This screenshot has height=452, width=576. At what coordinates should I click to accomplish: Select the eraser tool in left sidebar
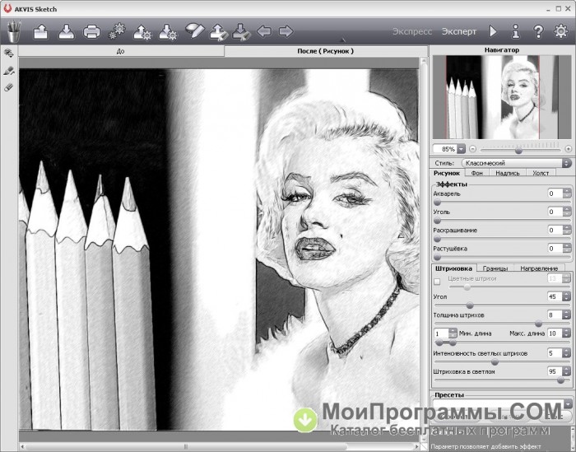coord(9,87)
